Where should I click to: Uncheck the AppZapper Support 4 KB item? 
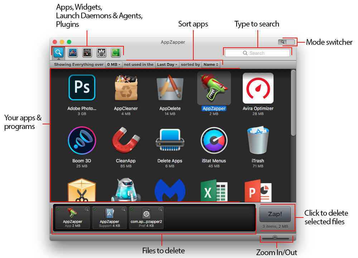[95, 209]
